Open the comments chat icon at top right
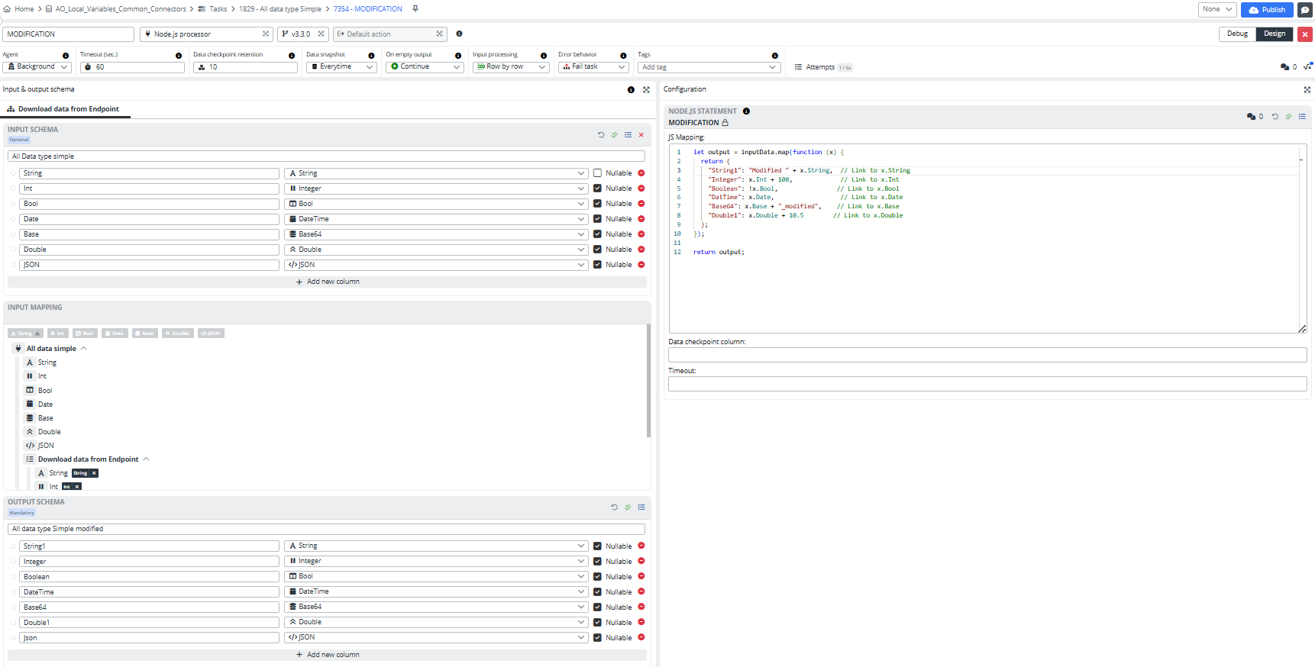The width and height of the screenshot is (1315, 667). point(1305,10)
